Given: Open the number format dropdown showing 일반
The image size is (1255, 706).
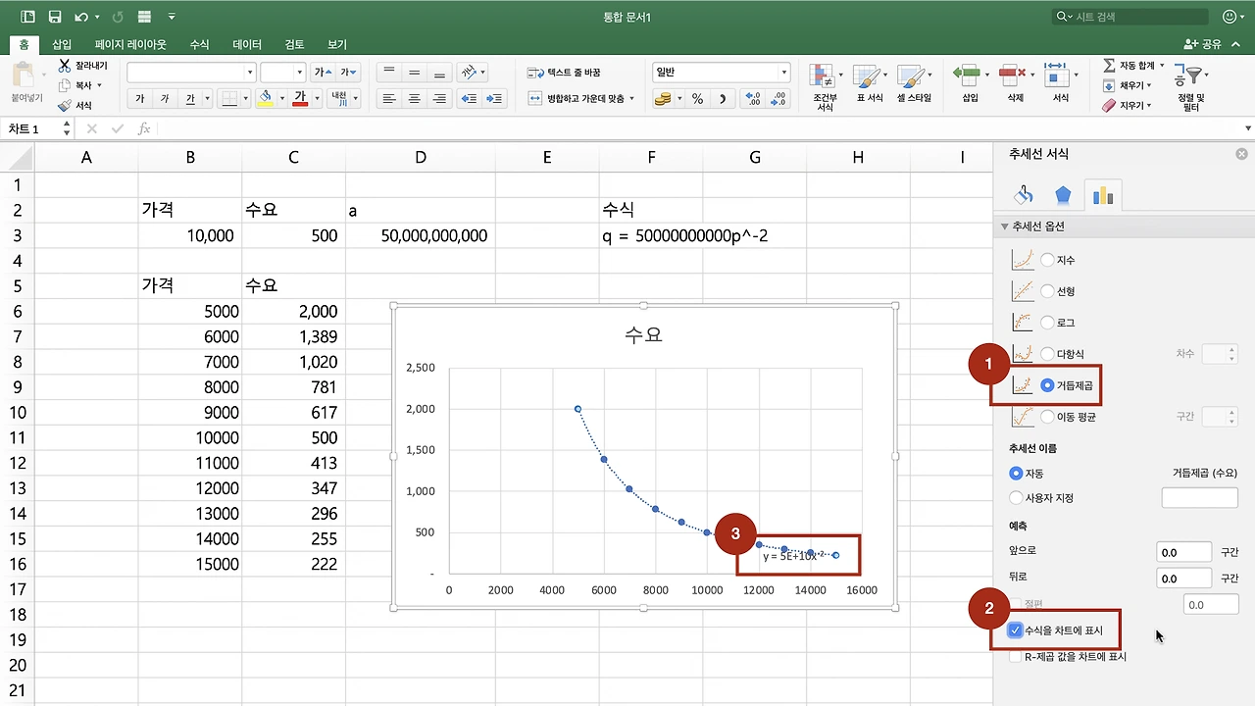Looking at the screenshot, I should coord(783,73).
